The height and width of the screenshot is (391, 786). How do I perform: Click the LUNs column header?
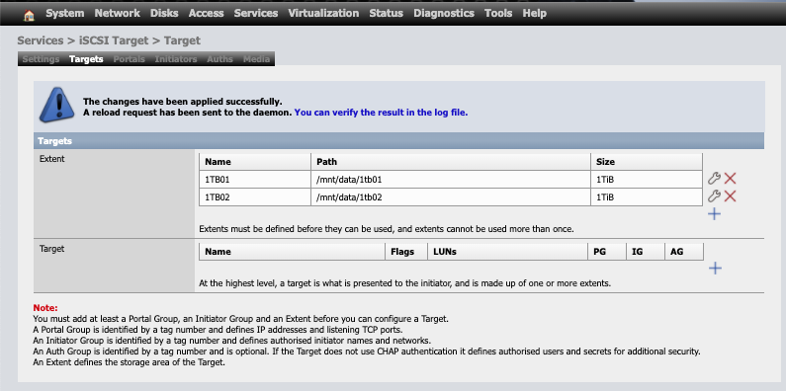(507, 252)
